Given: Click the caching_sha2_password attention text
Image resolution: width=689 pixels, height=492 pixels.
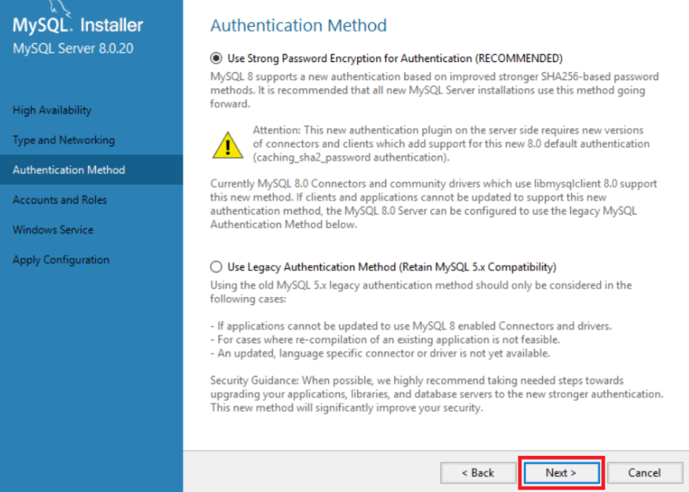Looking at the screenshot, I should pyautogui.click(x=451, y=144).
